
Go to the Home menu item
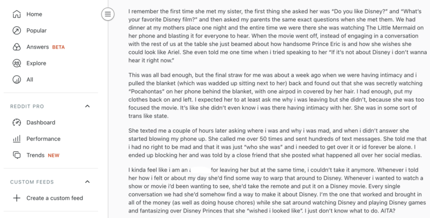[x=34, y=14]
